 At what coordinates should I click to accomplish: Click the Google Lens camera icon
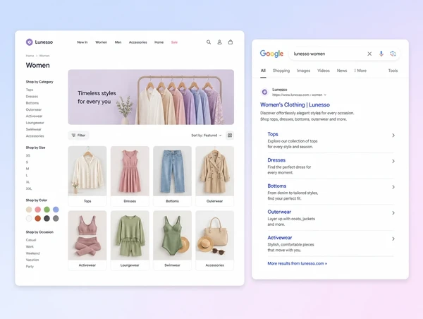(393, 54)
